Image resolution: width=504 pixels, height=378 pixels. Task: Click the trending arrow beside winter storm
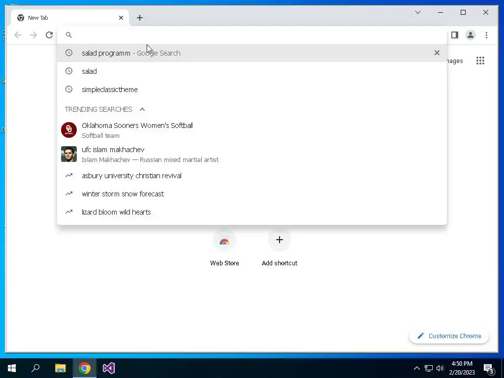click(x=69, y=193)
